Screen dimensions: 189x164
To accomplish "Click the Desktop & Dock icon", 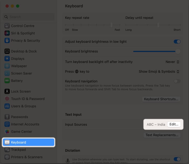I will click(x=7, y=51).
